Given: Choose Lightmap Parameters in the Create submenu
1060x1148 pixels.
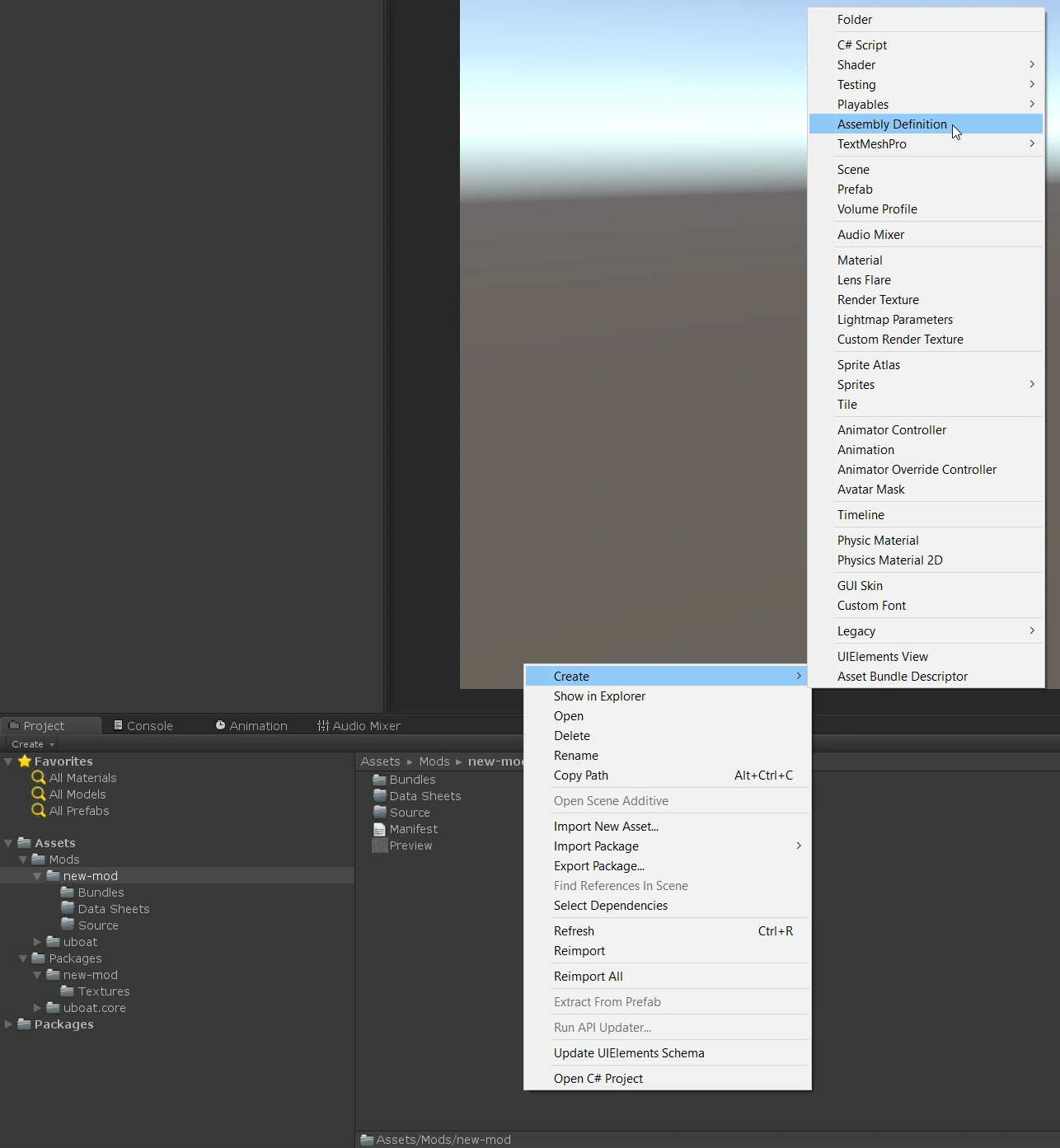Looking at the screenshot, I should (926, 320).
